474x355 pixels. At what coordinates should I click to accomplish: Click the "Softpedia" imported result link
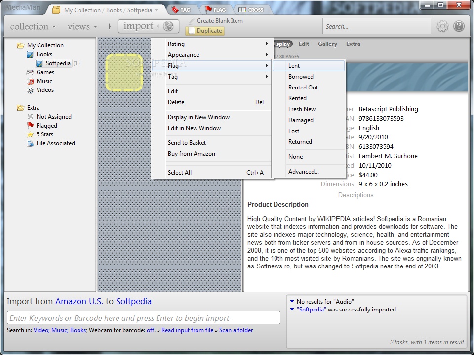[x=312, y=310]
